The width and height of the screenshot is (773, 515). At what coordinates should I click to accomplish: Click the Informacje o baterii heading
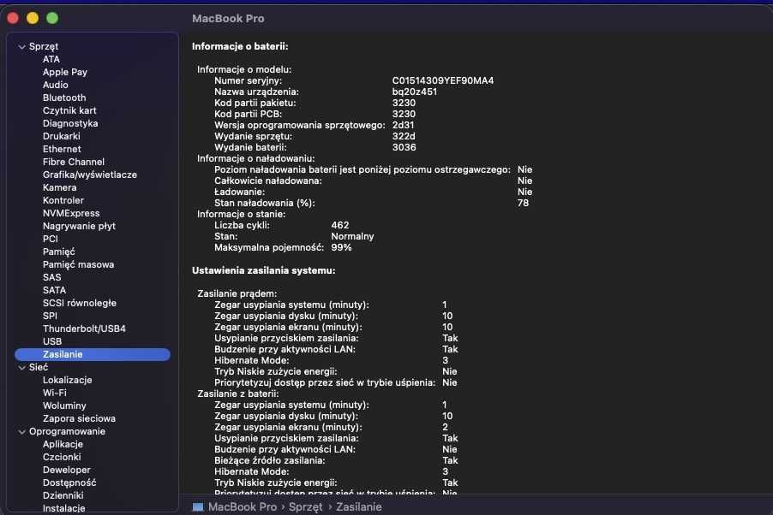coord(240,46)
